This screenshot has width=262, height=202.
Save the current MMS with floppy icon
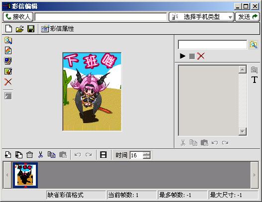point(31,29)
